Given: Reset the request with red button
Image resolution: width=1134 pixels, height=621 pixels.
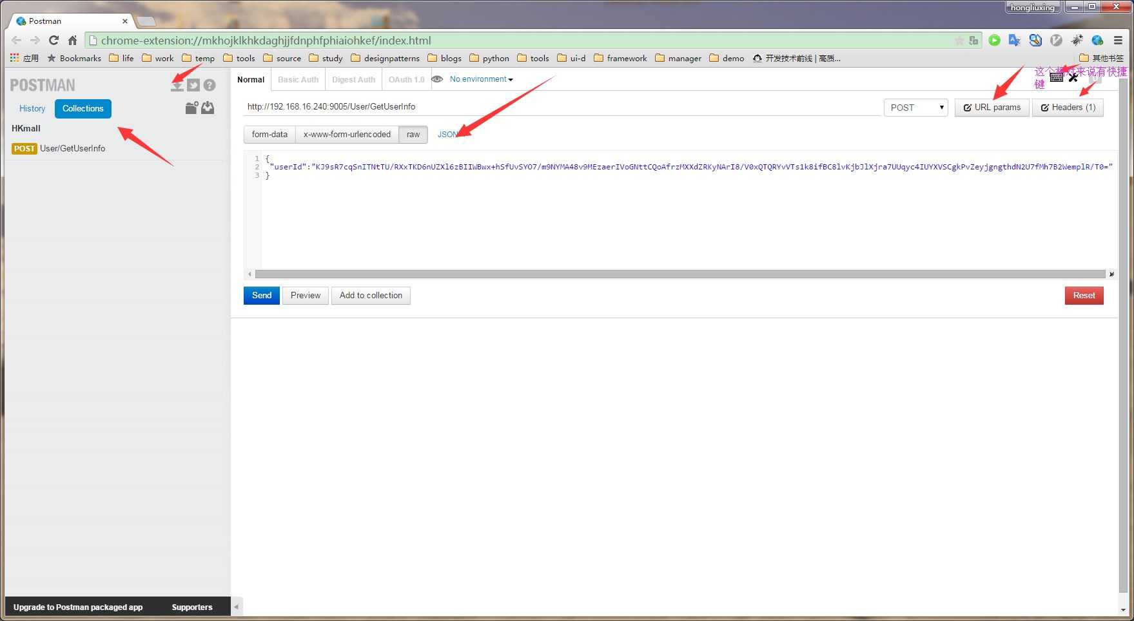Looking at the screenshot, I should click(1084, 296).
